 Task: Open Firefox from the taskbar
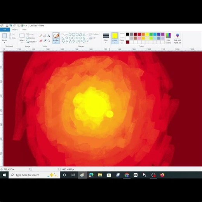[x=162, y=175]
